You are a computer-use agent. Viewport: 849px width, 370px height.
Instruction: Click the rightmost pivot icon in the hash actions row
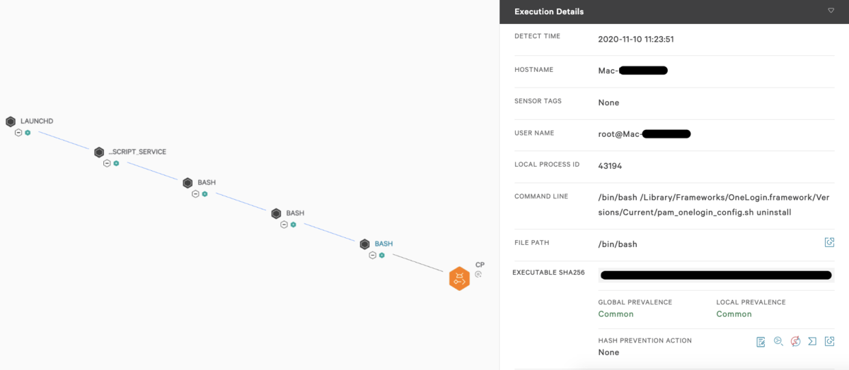[x=829, y=342]
